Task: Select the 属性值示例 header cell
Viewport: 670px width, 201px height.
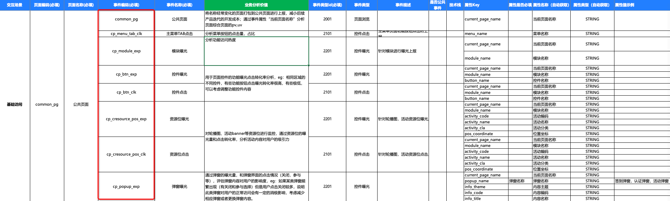Action: pyautogui.click(x=642, y=5)
